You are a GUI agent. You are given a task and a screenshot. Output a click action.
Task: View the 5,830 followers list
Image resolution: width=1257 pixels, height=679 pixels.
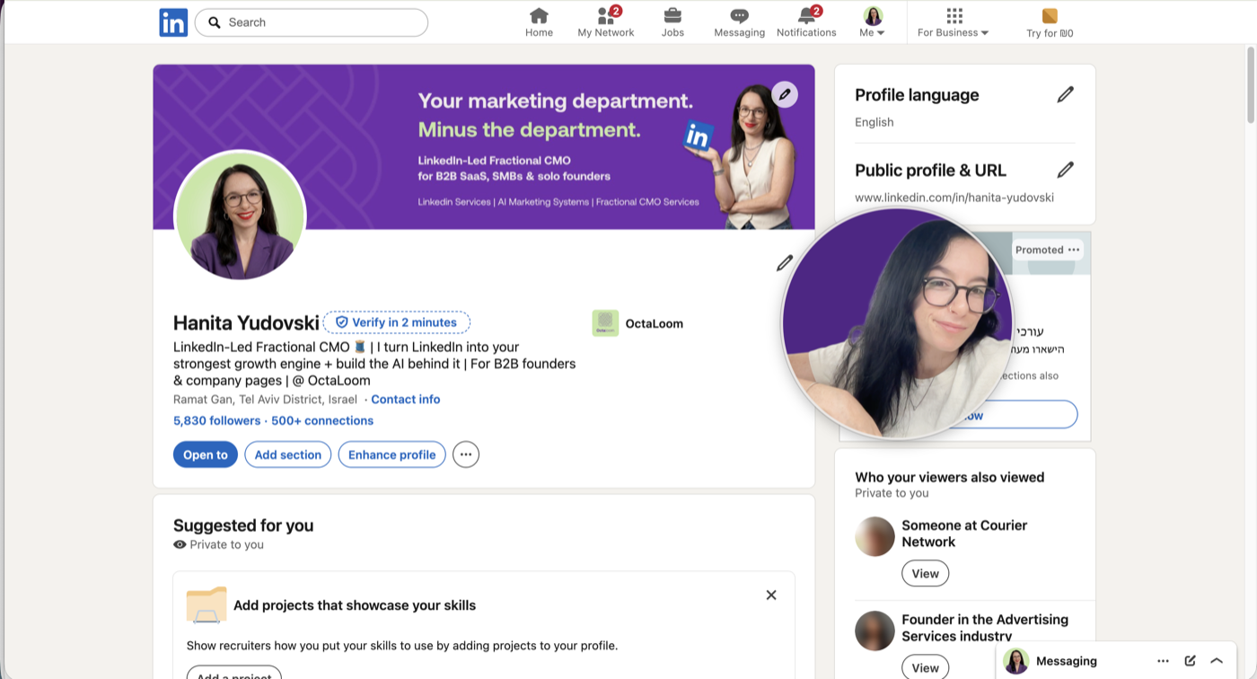click(217, 420)
